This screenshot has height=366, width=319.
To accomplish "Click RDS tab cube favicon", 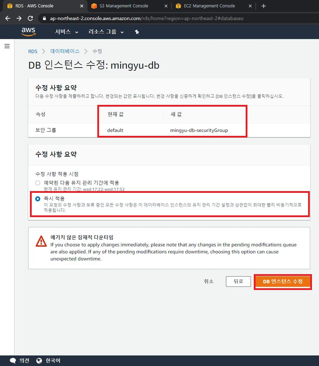I will (x=10, y=6).
